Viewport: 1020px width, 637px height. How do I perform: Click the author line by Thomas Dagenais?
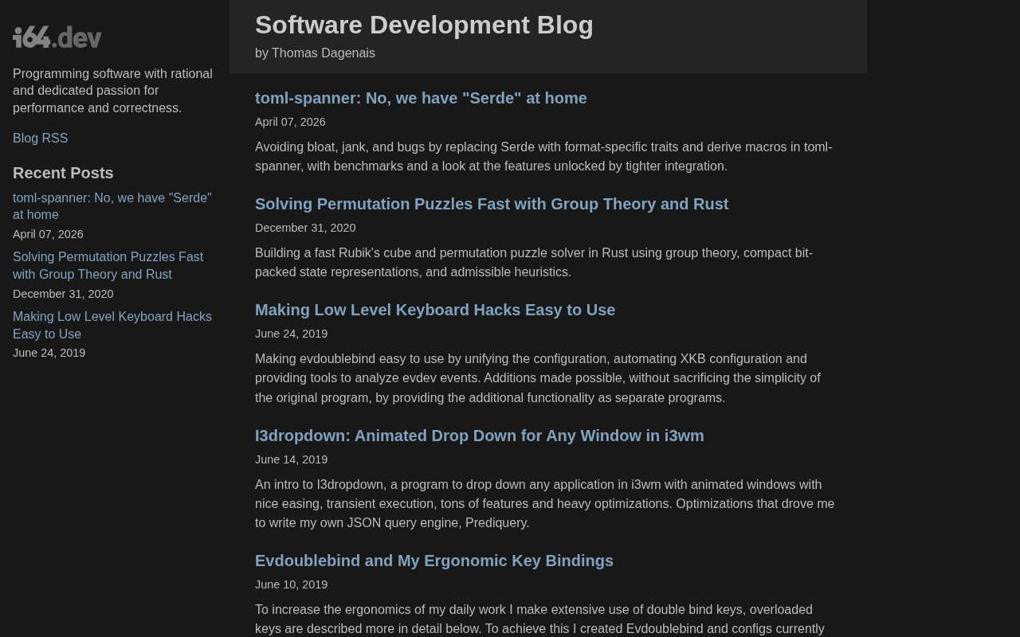[315, 53]
